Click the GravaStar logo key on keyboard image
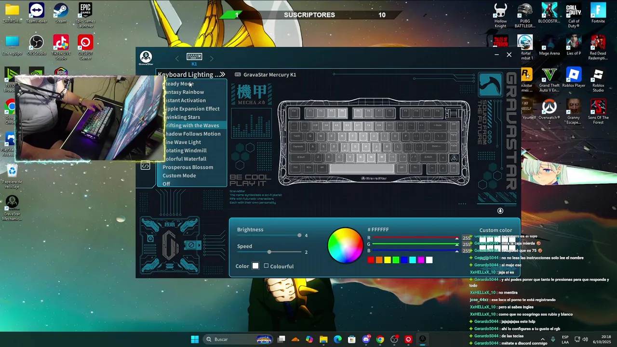The height and width of the screenshot is (347, 617). pos(454,158)
